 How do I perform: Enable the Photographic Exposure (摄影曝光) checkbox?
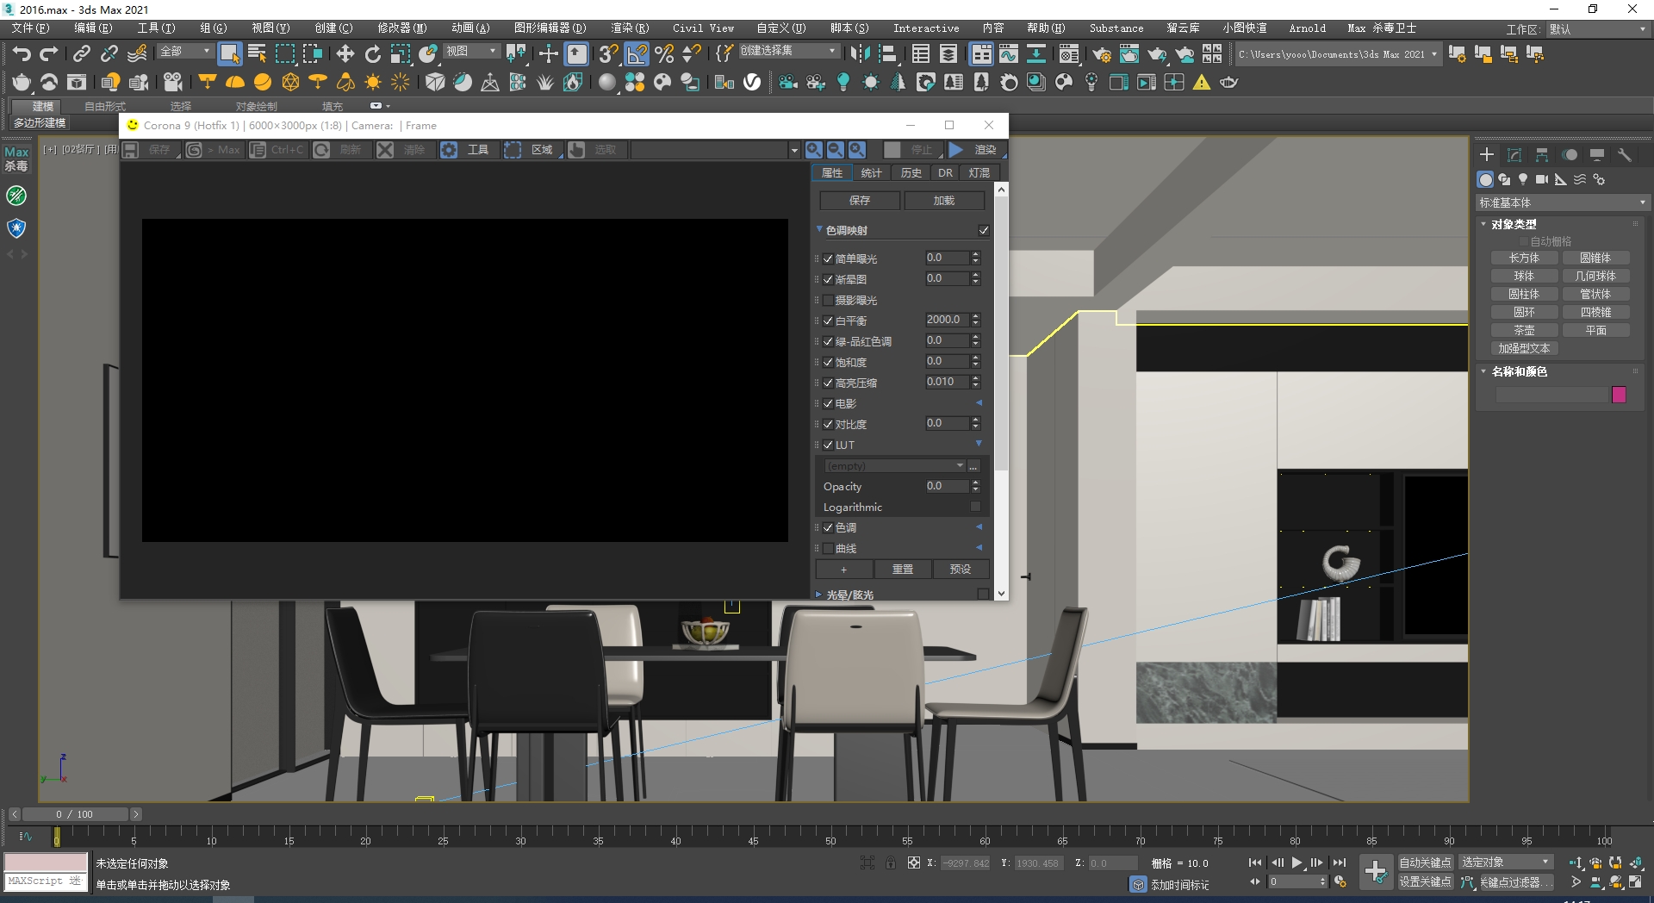[828, 300]
